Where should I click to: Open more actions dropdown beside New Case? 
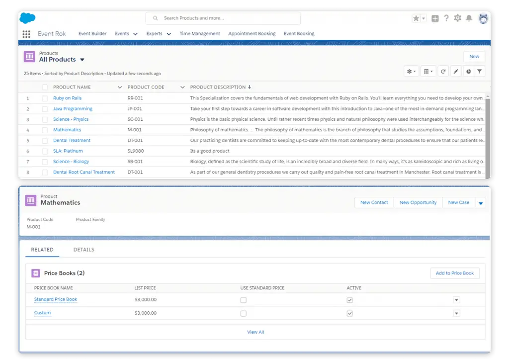click(481, 203)
